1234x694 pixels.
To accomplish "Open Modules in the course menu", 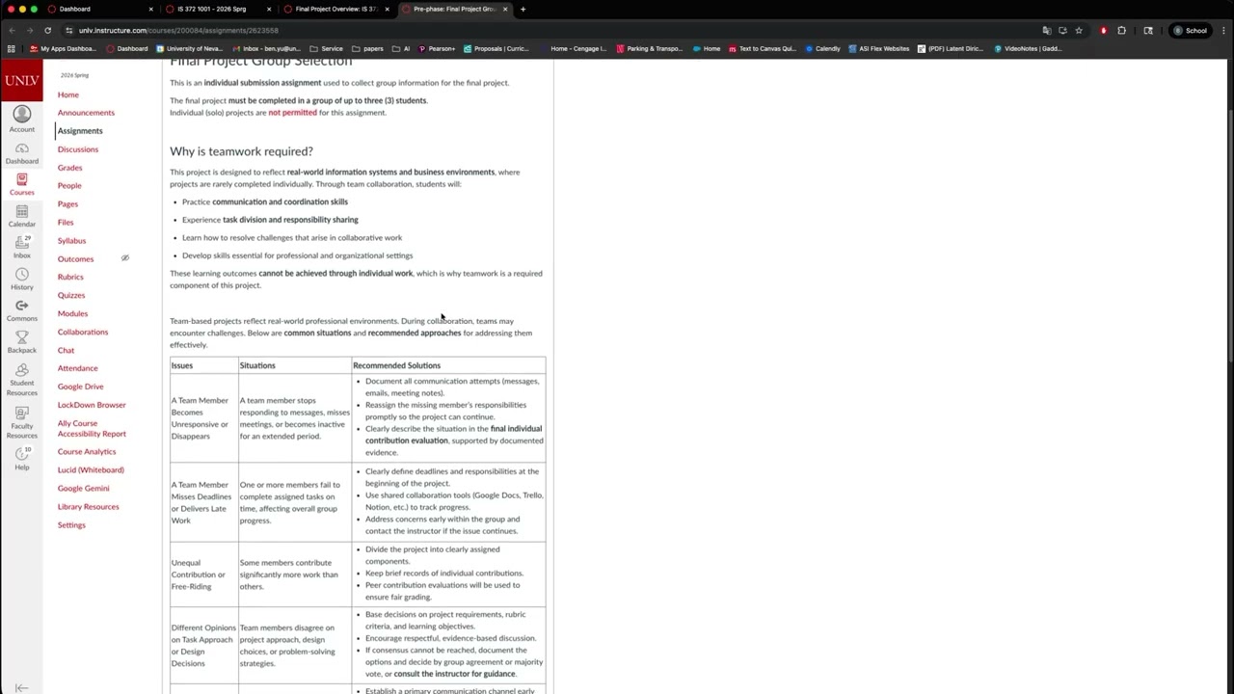I will (72, 313).
